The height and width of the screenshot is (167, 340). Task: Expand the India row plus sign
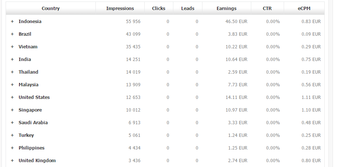click(x=12, y=59)
